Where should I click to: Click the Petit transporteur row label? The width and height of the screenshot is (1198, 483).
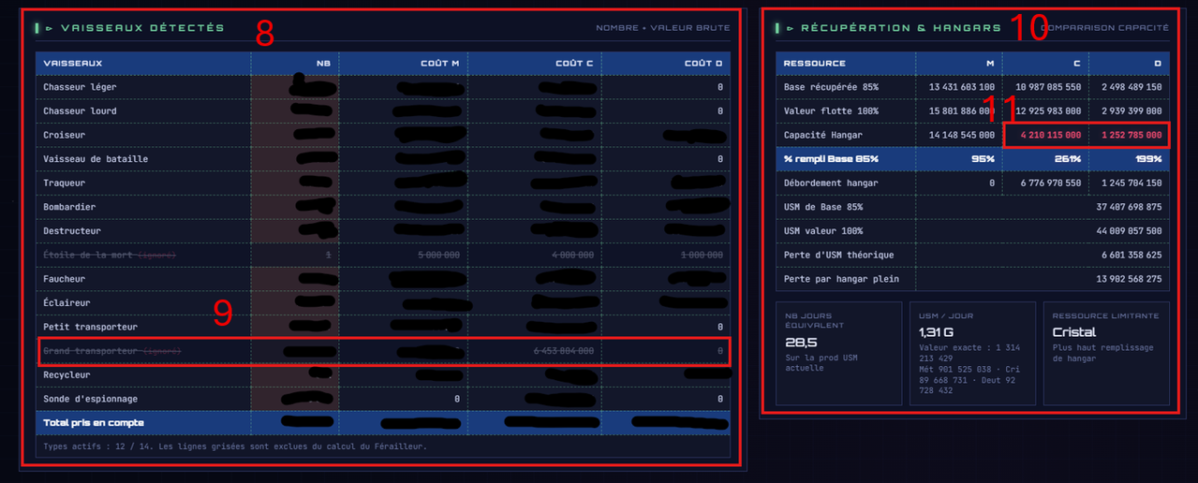pos(90,327)
